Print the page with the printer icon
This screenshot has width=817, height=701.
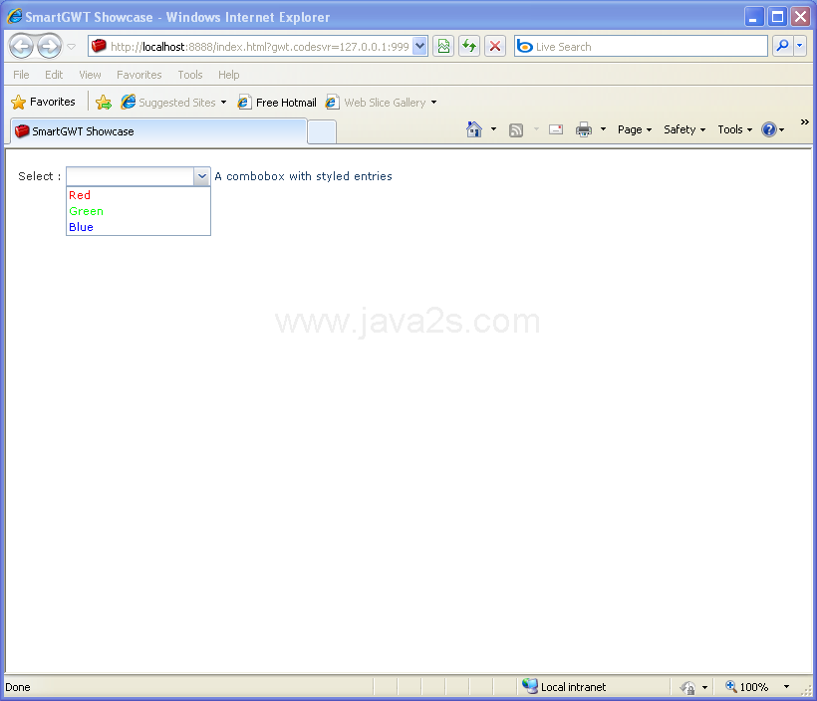(584, 129)
